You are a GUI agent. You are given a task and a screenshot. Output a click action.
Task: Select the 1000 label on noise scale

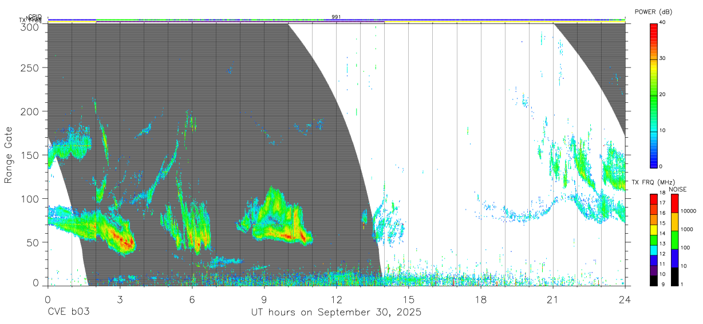coord(686,229)
